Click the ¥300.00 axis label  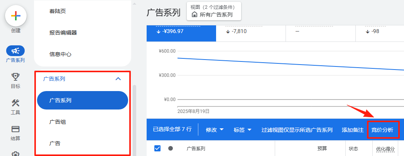pyautogui.click(x=167, y=75)
